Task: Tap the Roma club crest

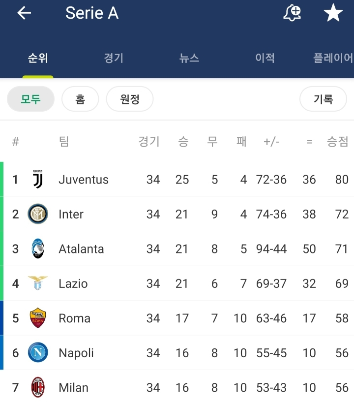Action: click(38, 318)
